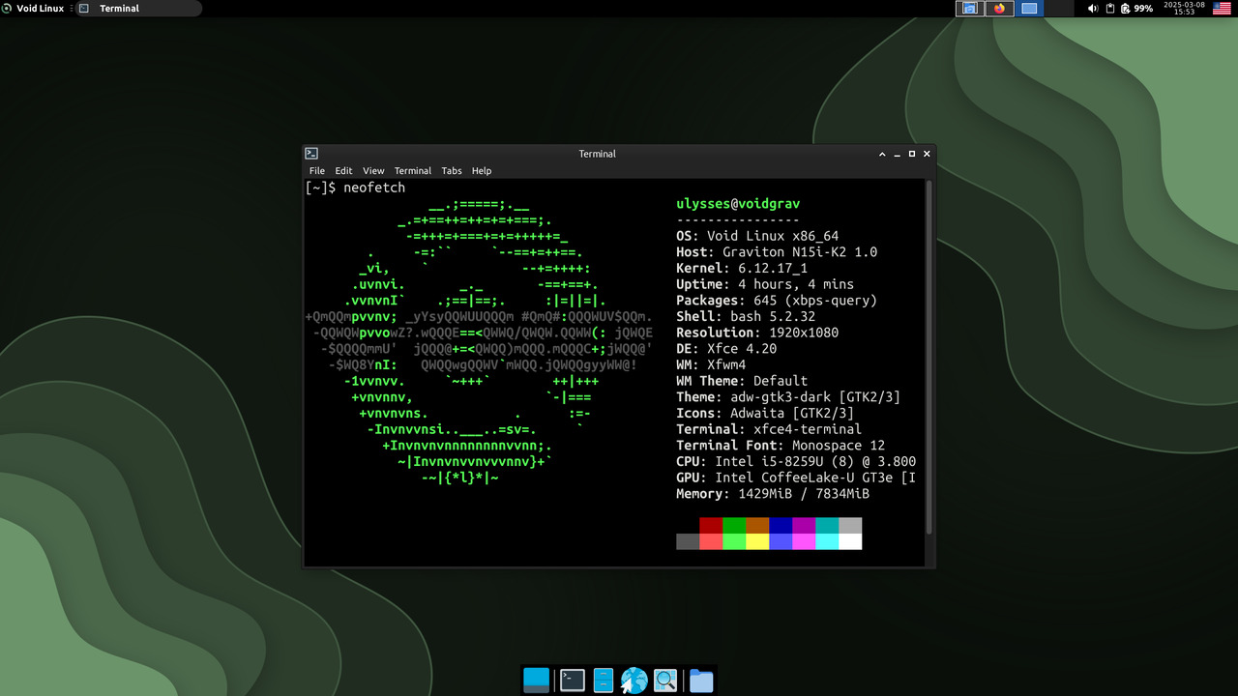The height and width of the screenshot is (696, 1238).
Task: Open the file manager cabinet icon in dock
Action: tap(604, 681)
